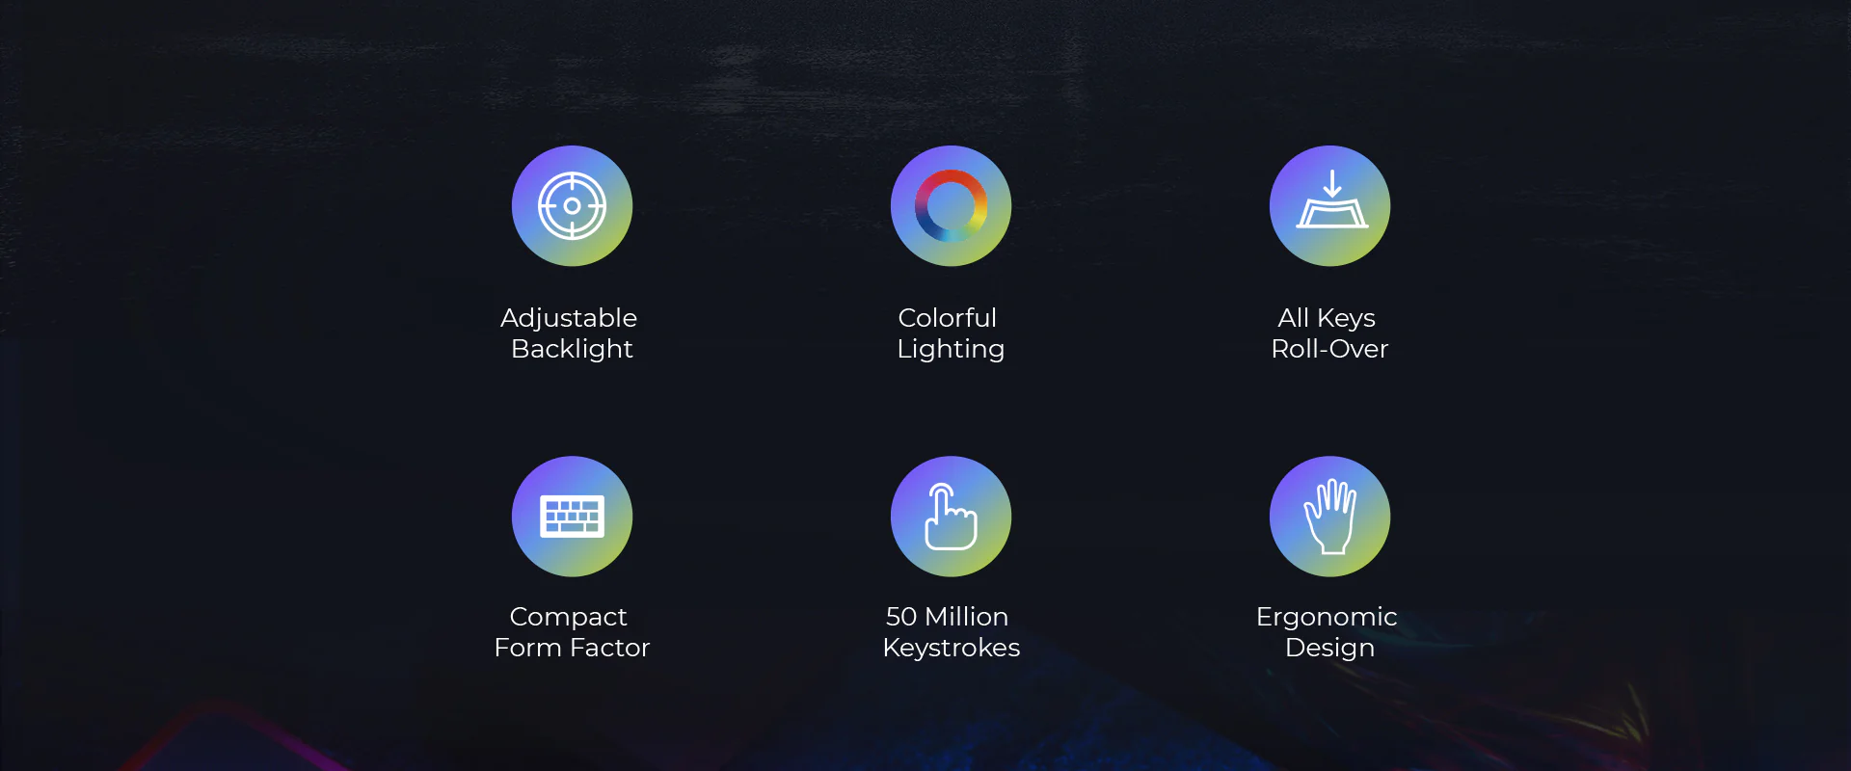The width and height of the screenshot is (1851, 771).
Task: Select the "Colorful" text line
Action: 947,318
